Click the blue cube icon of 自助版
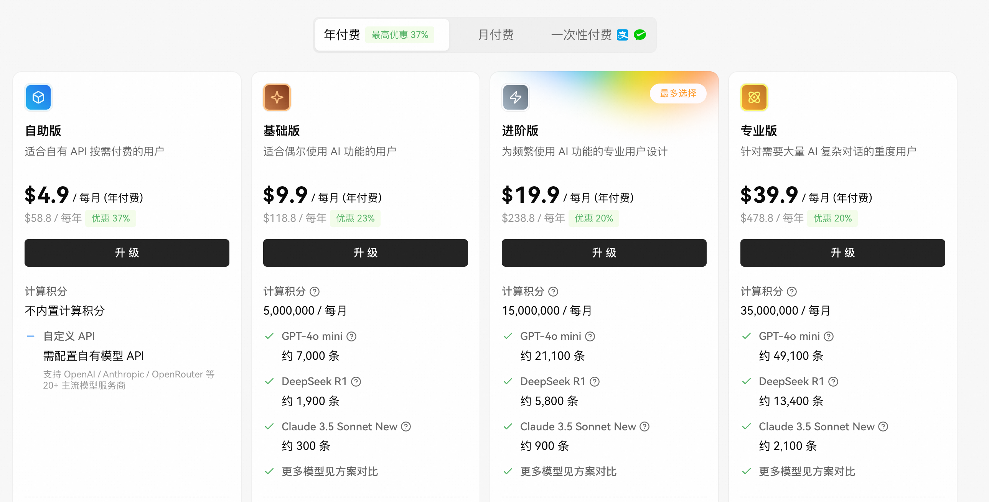Screen dimensions: 989x502 pyautogui.click(x=38, y=97)
